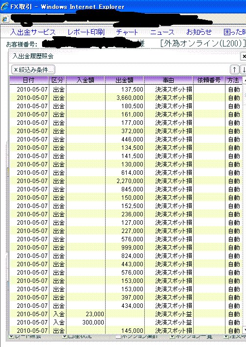Screen dimensions: 246x347
Task: Select the 446,000 withdrawal amount cell
Action: pos(125,139)
